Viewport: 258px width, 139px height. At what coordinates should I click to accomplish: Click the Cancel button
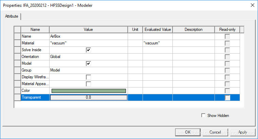[x=215, y=132]
